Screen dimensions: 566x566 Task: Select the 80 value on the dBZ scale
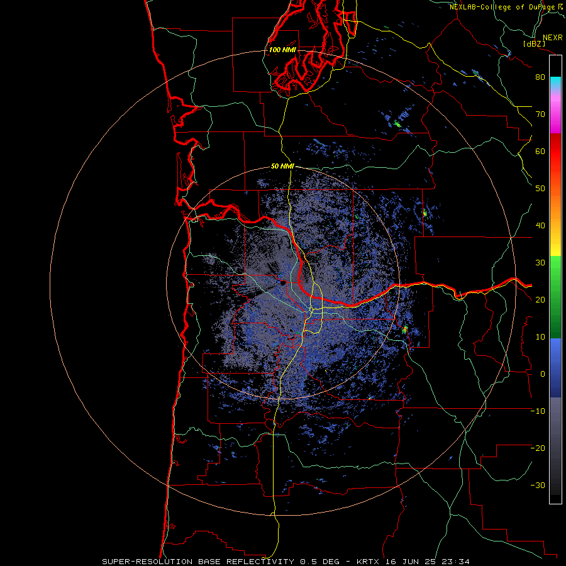(540, 77)
